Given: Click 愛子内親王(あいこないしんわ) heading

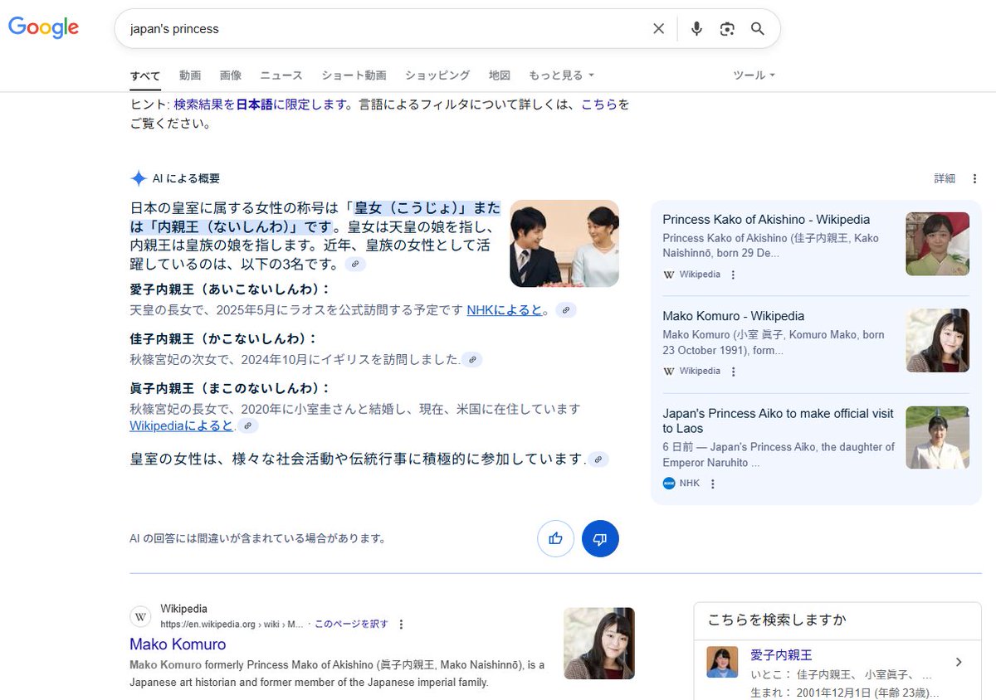Looking at the screenshot, I should pos(230,289).
